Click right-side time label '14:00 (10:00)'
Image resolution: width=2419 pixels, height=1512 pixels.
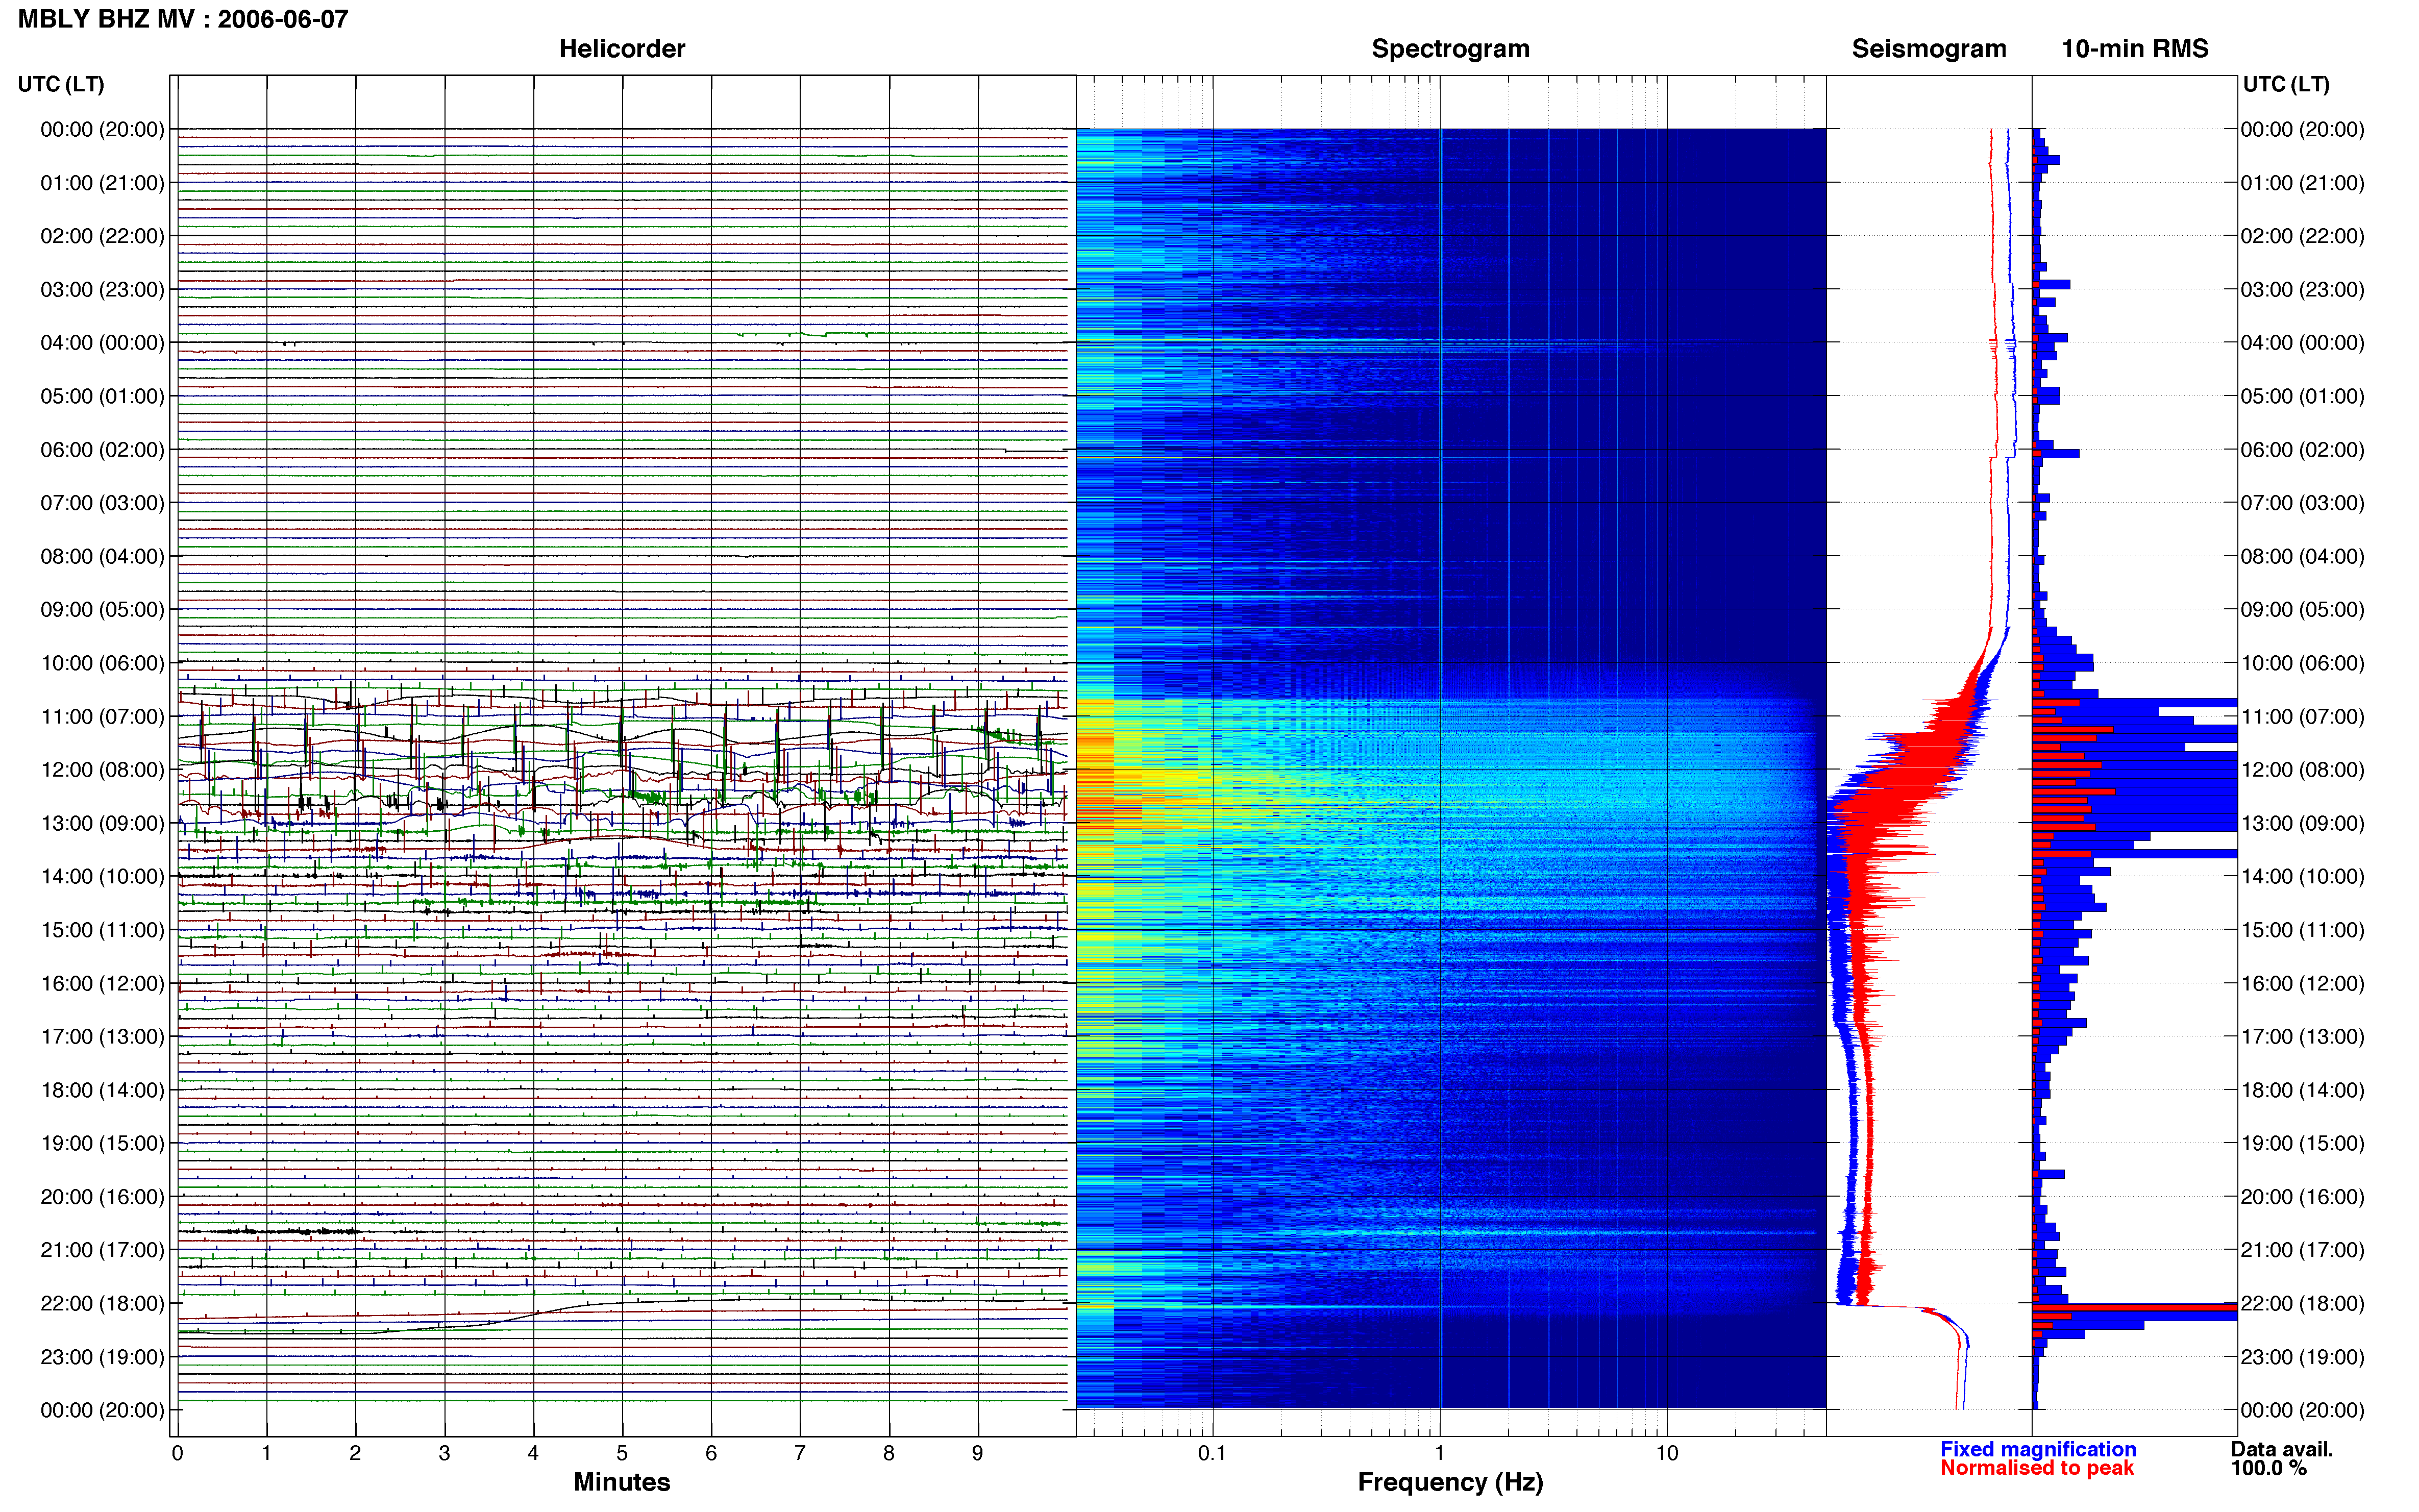click(2302, 876)
